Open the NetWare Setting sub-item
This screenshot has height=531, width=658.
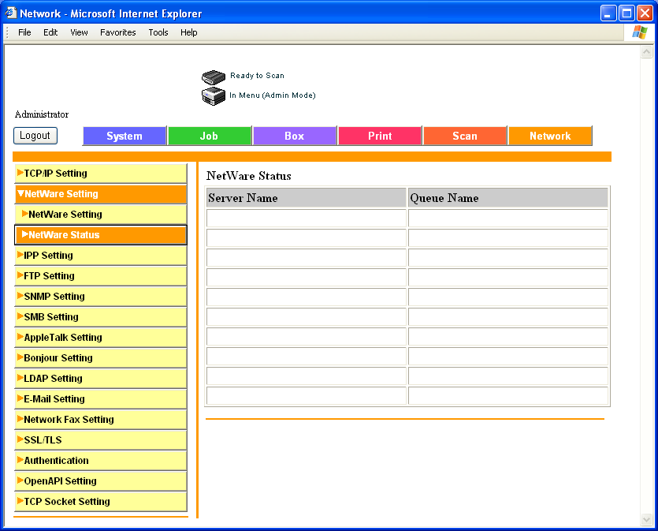[x=101, y=215]
